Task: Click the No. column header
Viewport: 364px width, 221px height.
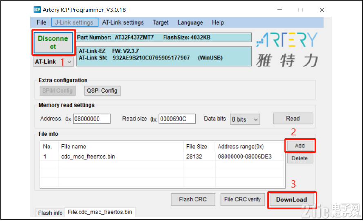Action: [x=47, y=147]
